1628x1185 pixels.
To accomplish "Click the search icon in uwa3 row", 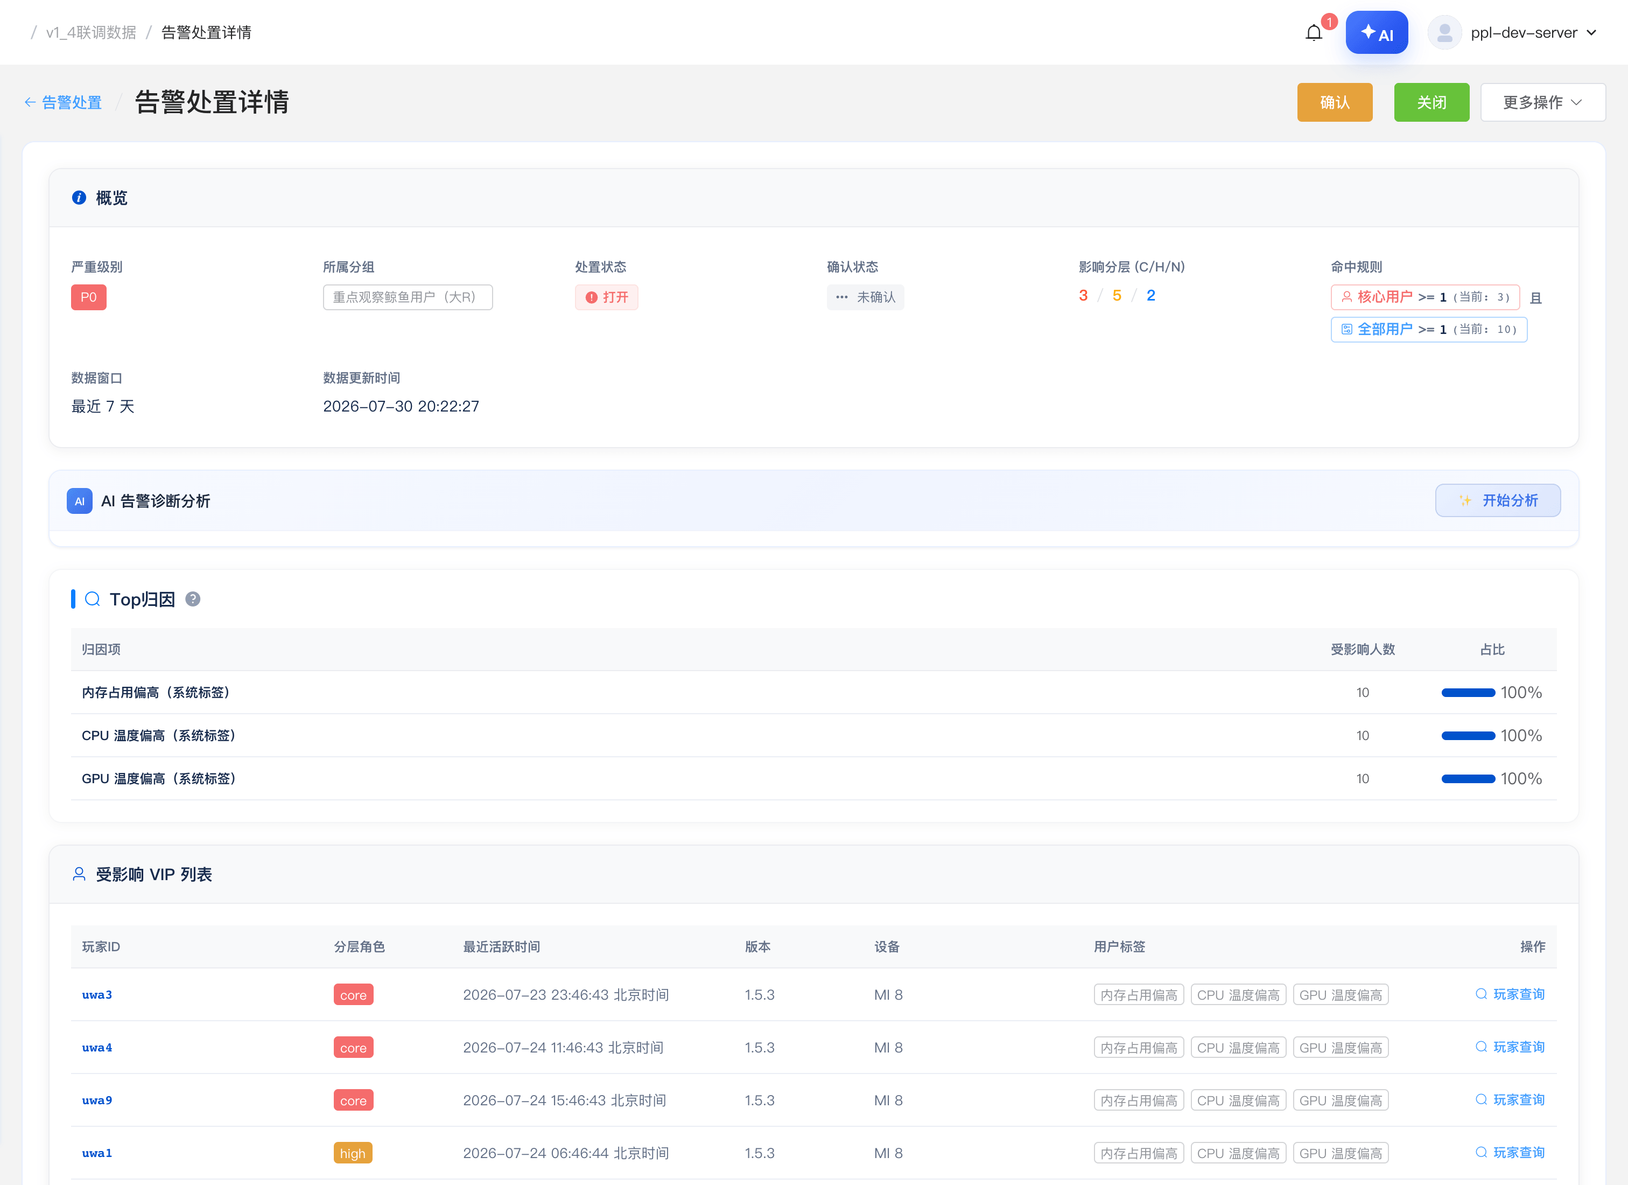I will (x=1481, y=994).
